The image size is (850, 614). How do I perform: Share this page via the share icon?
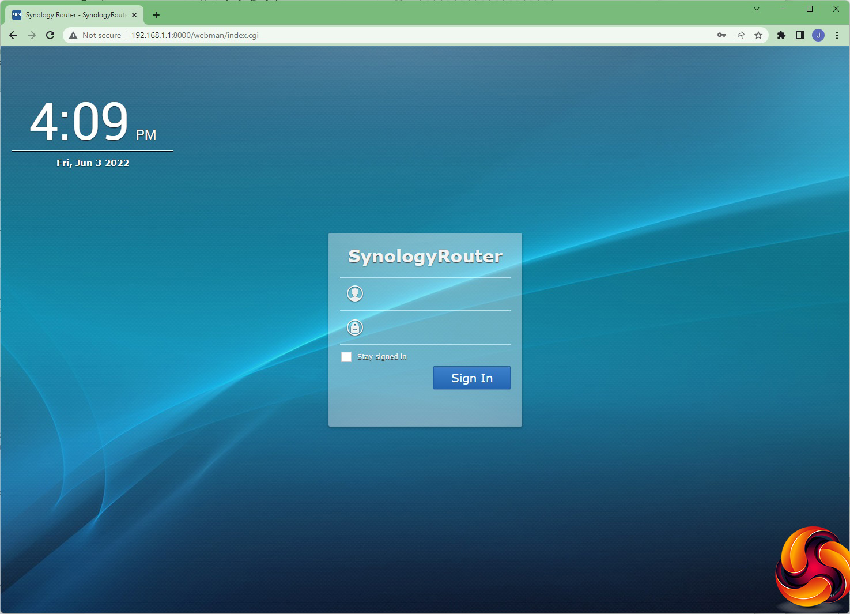tap(740, 35)
